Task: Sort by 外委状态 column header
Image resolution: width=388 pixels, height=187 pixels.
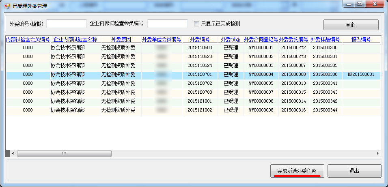Action: tap(231, 39)
